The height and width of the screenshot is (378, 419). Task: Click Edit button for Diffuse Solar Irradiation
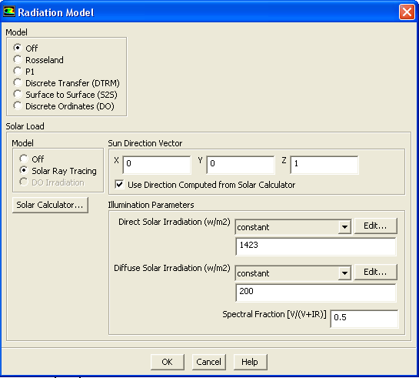(x=375, y=273)
